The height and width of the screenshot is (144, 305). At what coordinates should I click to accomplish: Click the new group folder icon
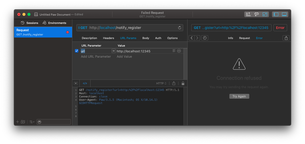[x=23, y=122]
